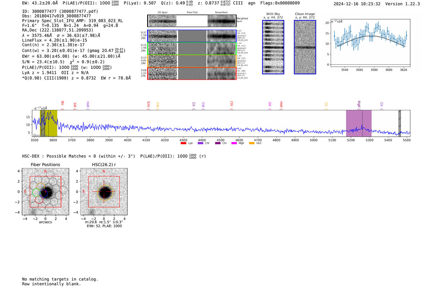
Task: Click the '2D Spec' column header
Action: point(163,13)
